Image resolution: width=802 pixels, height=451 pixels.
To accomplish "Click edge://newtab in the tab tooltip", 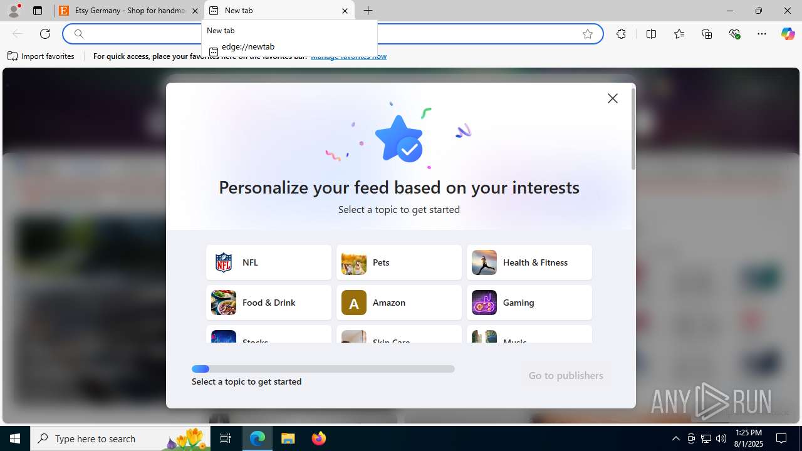I will pos(248,47).
